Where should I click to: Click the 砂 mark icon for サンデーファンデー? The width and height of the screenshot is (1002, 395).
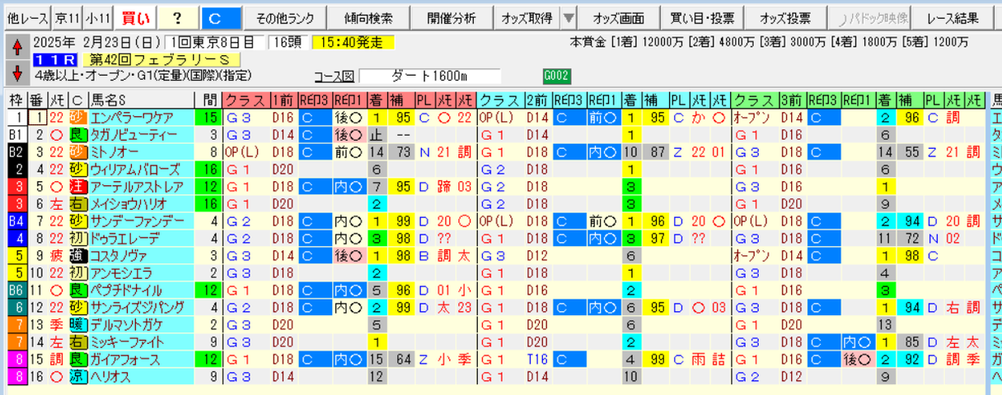(x=77, y=221)
